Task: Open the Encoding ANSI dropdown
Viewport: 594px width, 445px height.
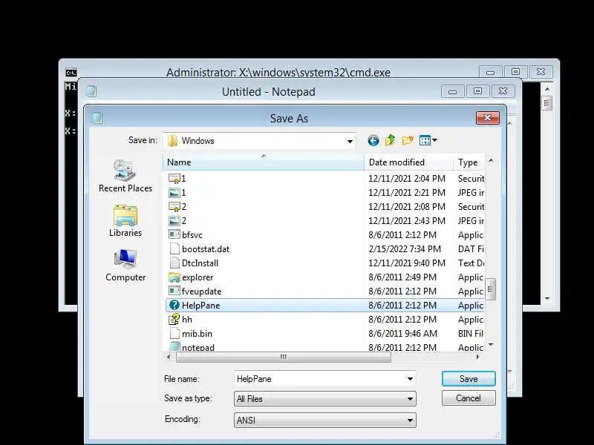Action: [x=325, y=420]
